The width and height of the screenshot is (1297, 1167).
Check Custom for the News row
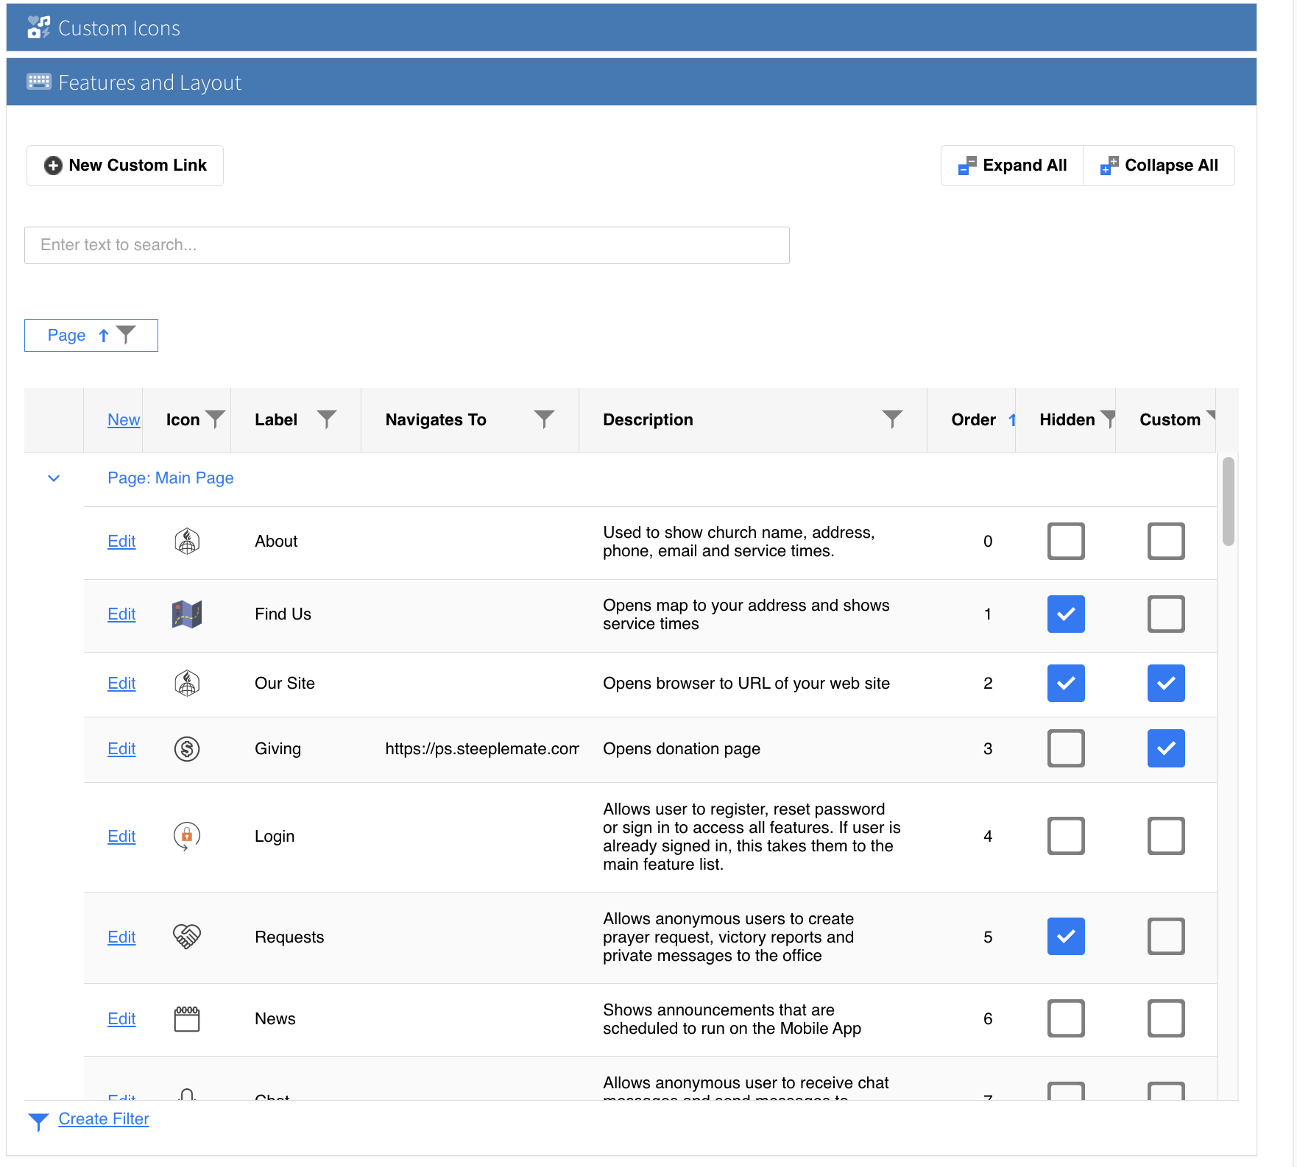(1166, 1018)
